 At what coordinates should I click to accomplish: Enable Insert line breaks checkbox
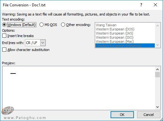(x=4, y=36)
